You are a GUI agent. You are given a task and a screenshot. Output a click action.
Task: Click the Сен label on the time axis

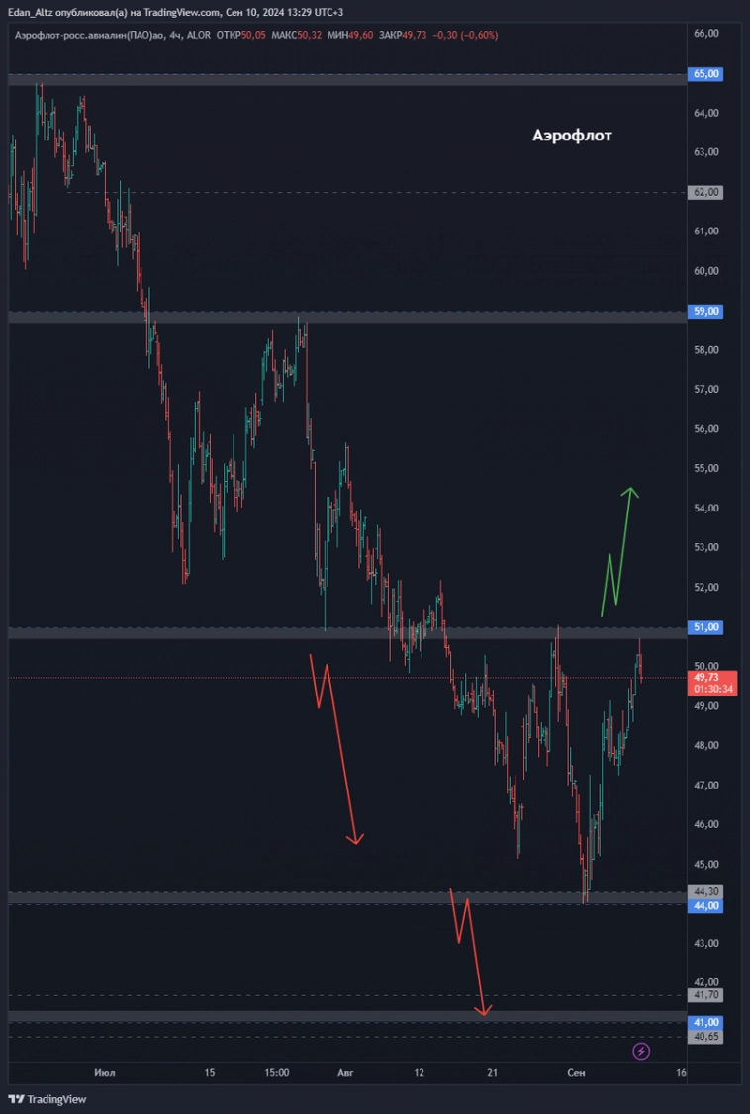577,1072
